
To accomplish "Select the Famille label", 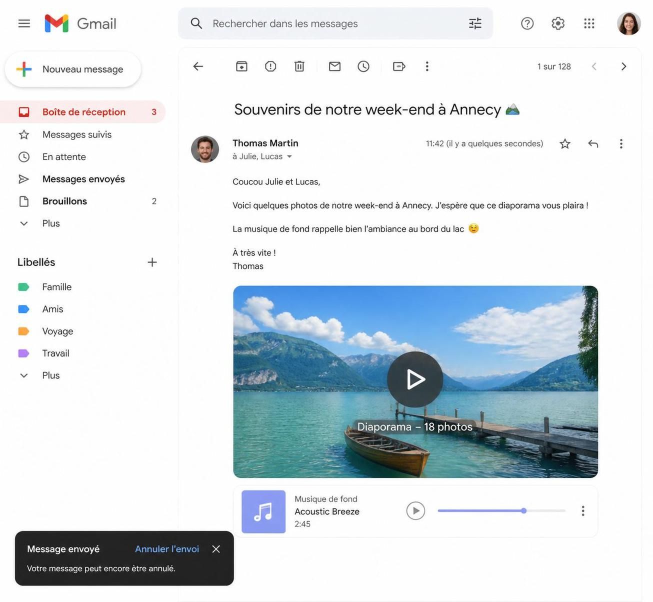I will [x=56, y=287].
